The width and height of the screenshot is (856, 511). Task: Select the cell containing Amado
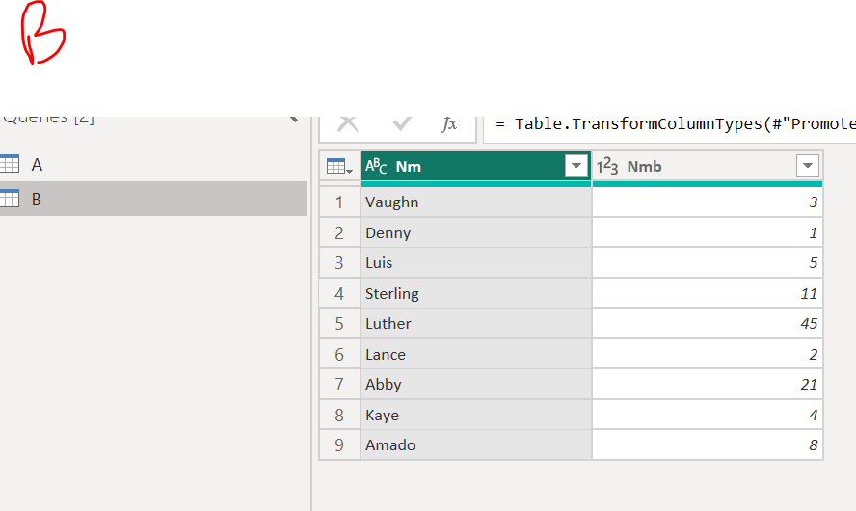[476, 444]
